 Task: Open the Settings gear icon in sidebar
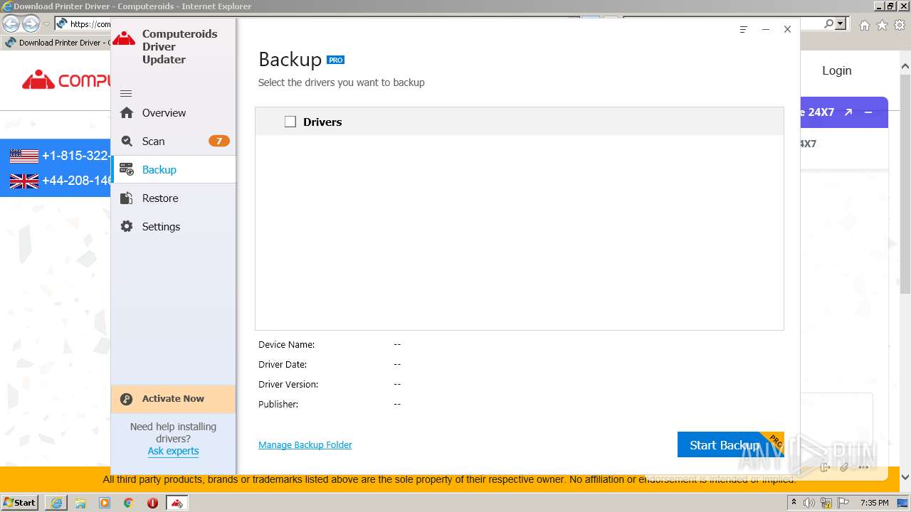coord(127,226)
